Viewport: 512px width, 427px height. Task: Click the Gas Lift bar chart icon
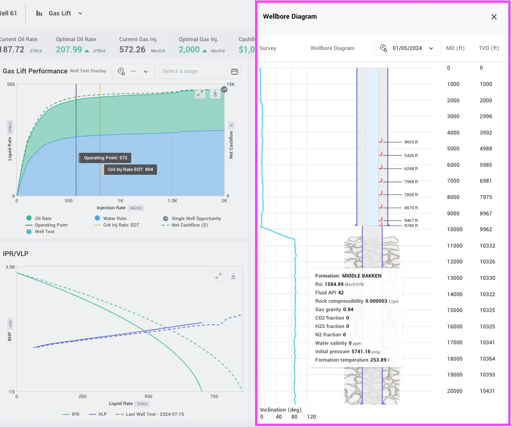point(39,14)
